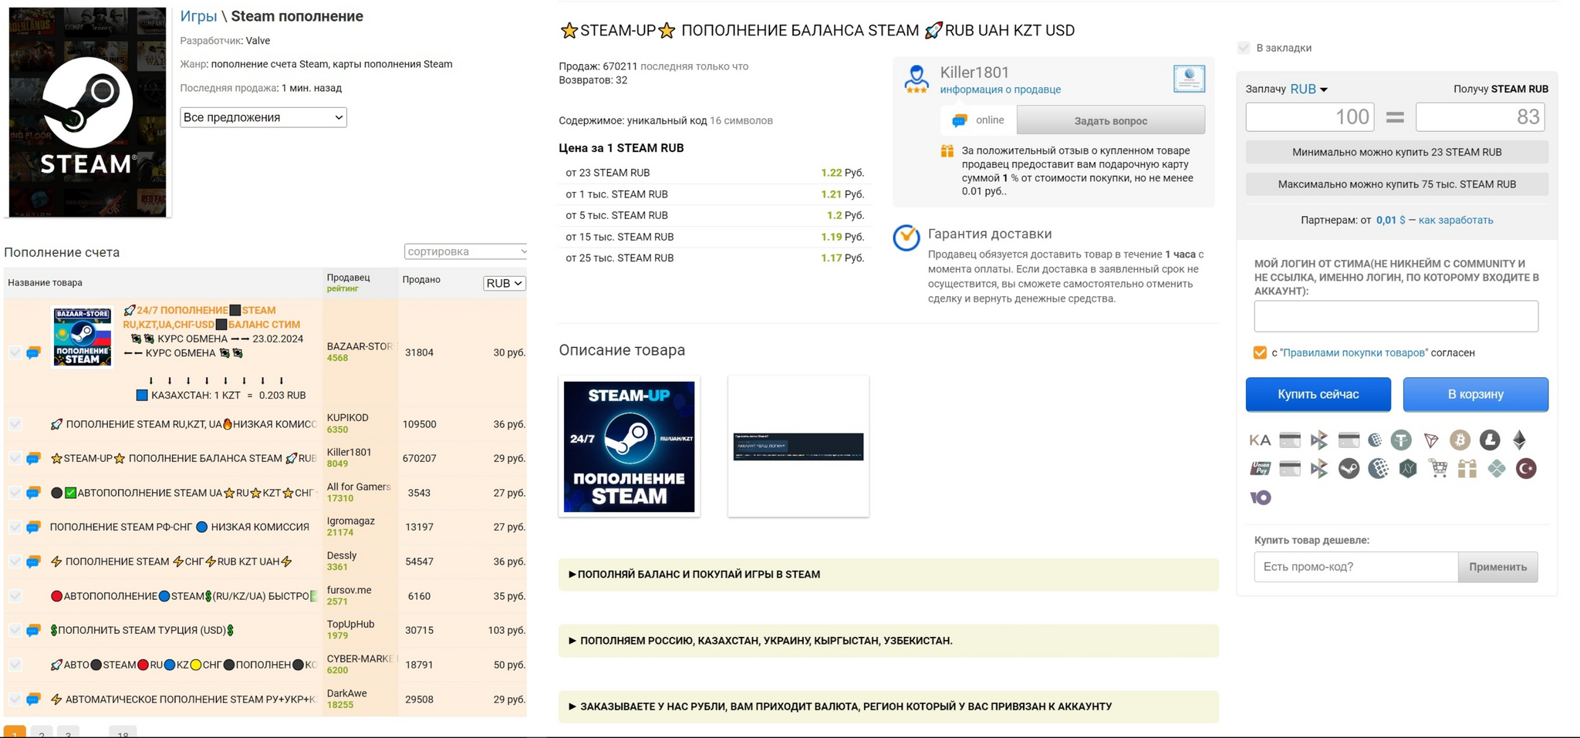1580x738 pixels.
Task: Go to page 2 of listings
Action: (x=42, y=732)
